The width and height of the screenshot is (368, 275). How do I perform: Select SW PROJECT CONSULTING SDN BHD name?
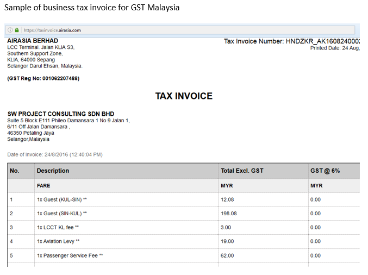[60, 114]
